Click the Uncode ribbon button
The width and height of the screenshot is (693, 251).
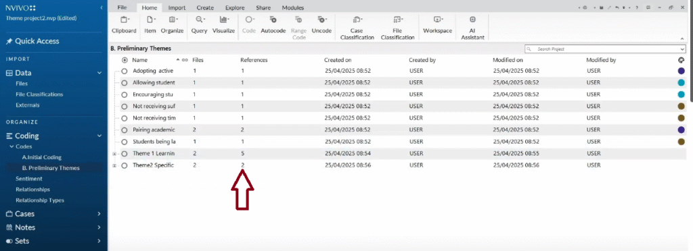(321, 25)
